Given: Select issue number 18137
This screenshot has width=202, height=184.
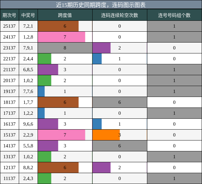Looking at the screenshot, I should coord(10,102).
